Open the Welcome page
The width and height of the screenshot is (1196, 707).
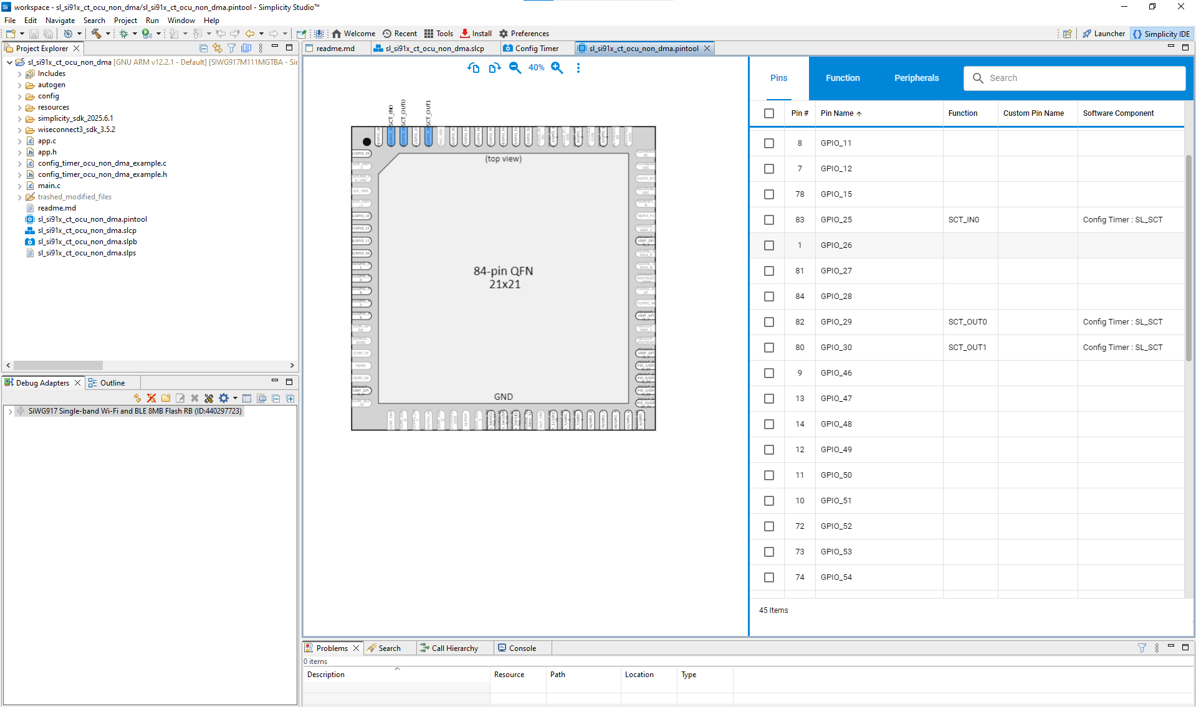[353, 33]
